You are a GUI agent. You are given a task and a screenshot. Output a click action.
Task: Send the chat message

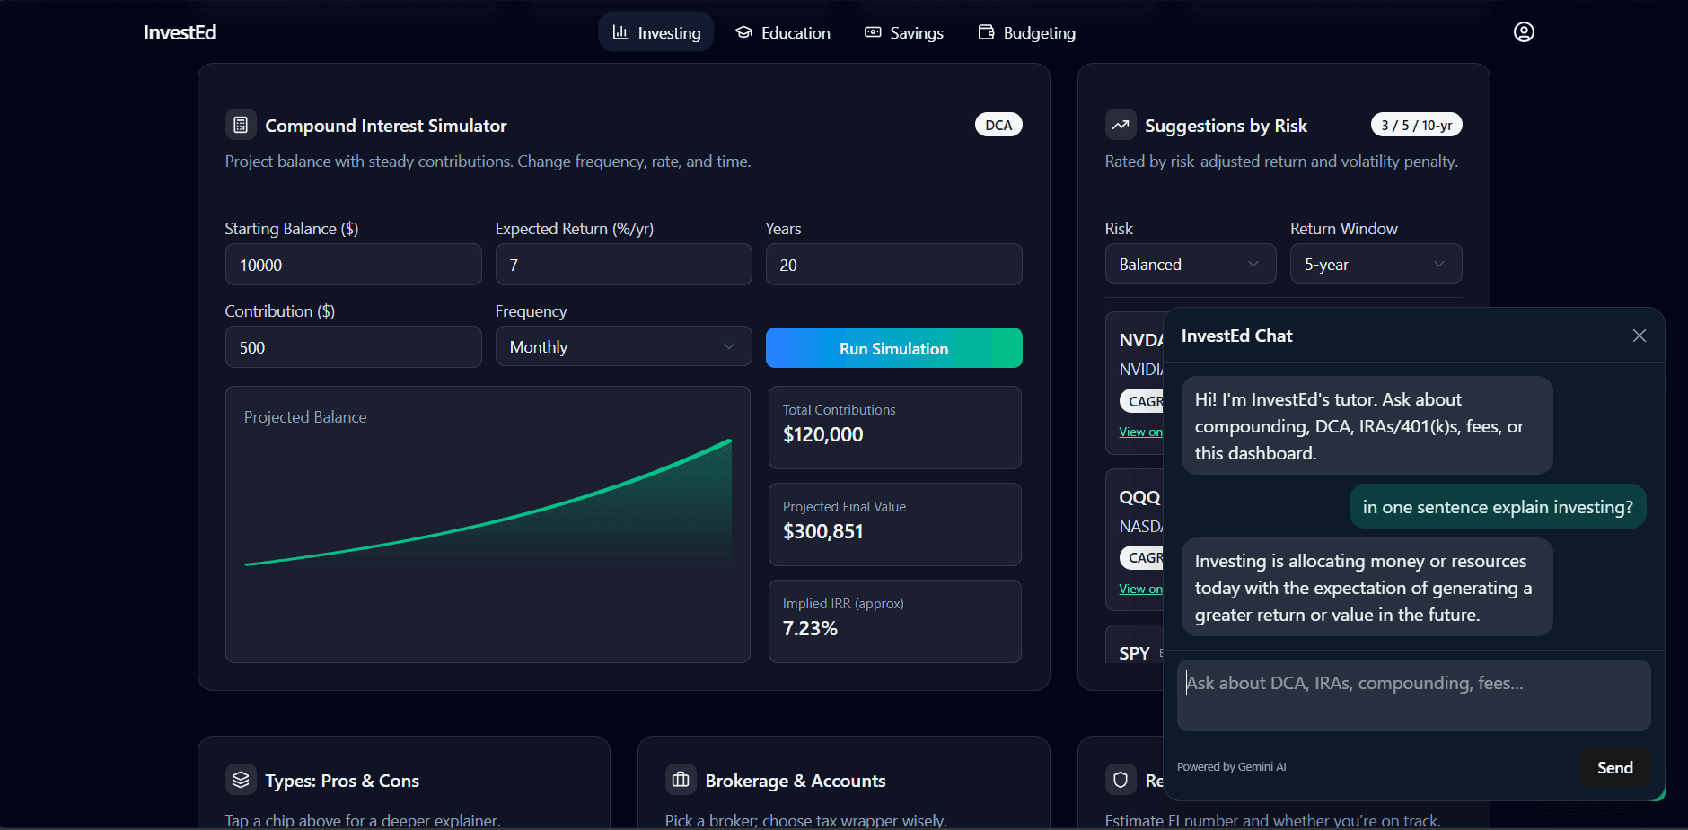coord(1614,767)
